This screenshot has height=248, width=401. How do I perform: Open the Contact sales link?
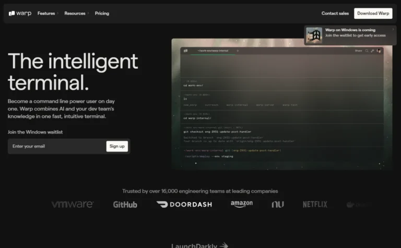[x=335, y=13]
